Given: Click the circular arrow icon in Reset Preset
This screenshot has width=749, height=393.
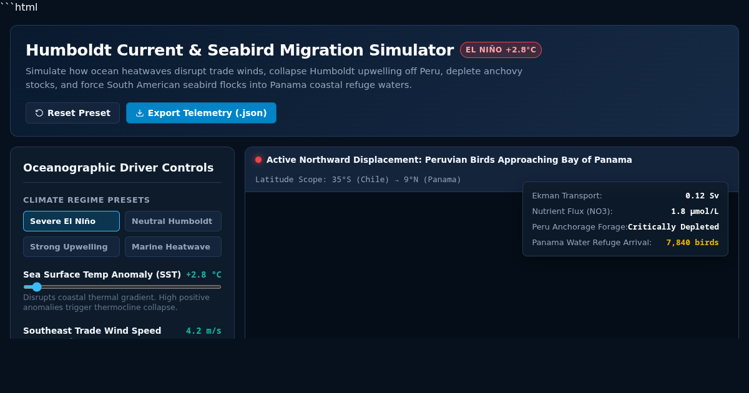Looking at the screenshot, I should pos(39,113).
